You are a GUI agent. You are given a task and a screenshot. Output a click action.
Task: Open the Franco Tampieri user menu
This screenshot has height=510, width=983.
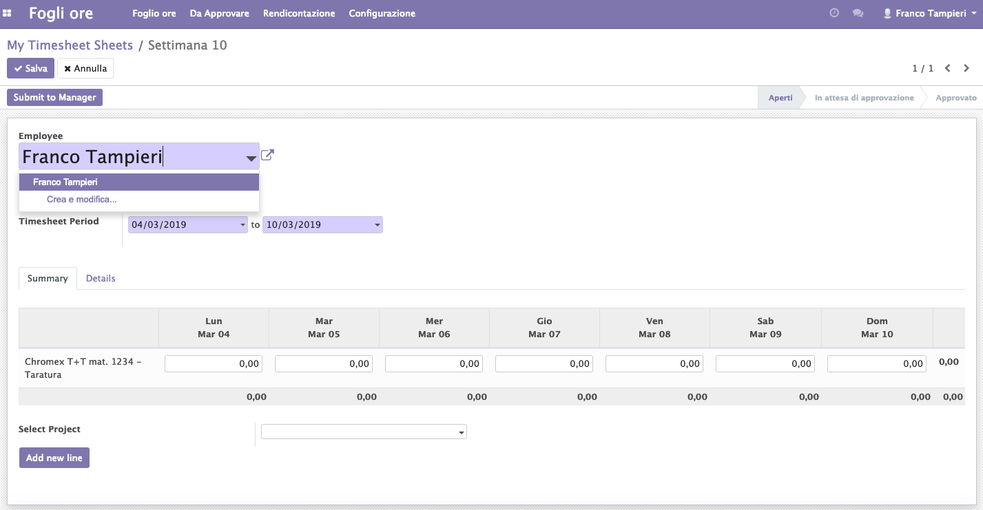coord(930,13)
